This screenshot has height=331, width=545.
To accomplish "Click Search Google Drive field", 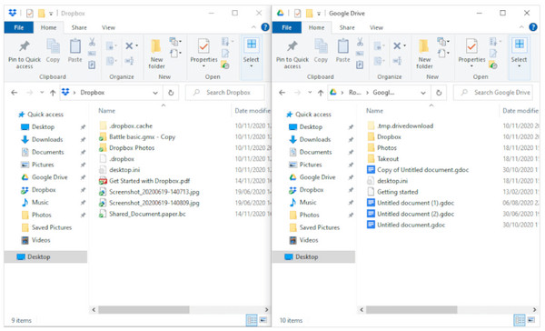I will pos(493,93).
